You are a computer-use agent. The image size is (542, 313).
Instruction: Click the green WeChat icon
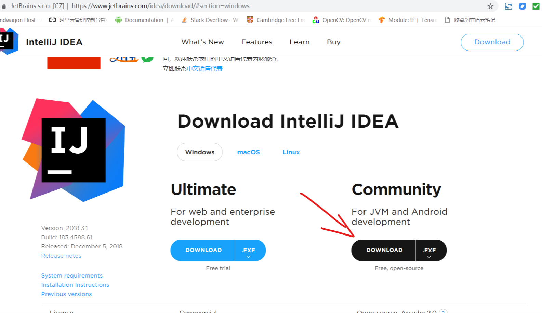147,59
